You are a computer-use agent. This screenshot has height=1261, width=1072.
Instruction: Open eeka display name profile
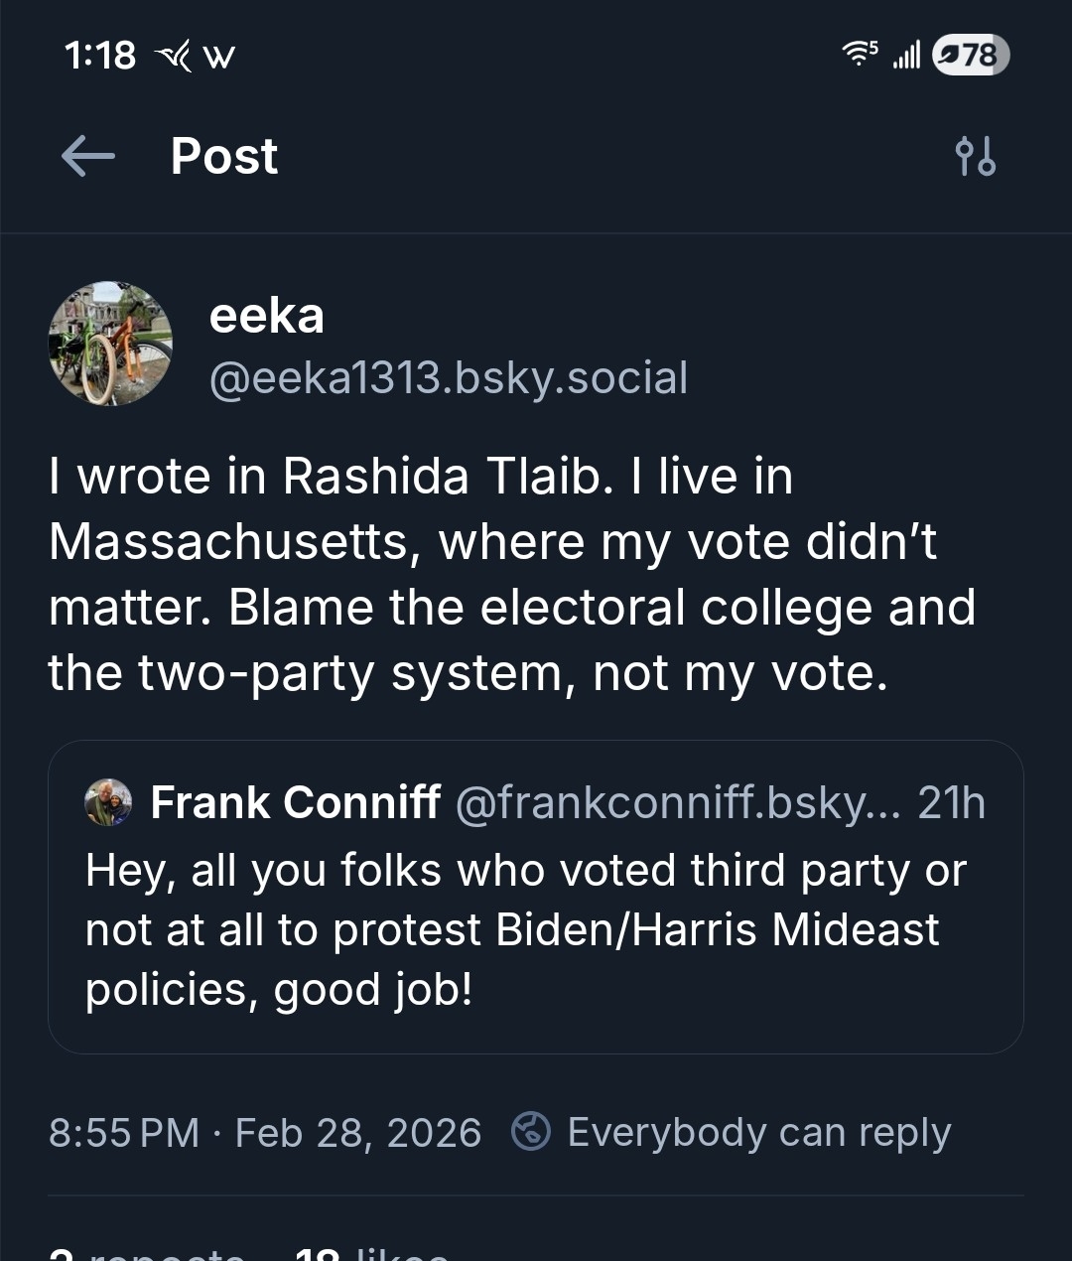pyautogui.click(x=266, y=316)
